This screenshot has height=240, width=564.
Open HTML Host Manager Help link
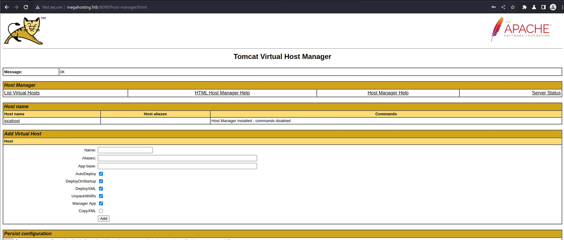tap(222, 93)
